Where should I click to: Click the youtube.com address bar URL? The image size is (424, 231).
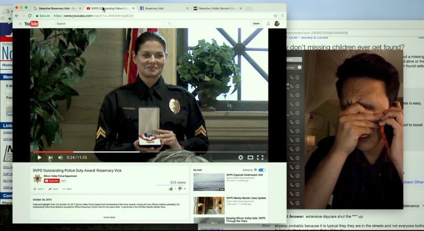coord(94,16)
